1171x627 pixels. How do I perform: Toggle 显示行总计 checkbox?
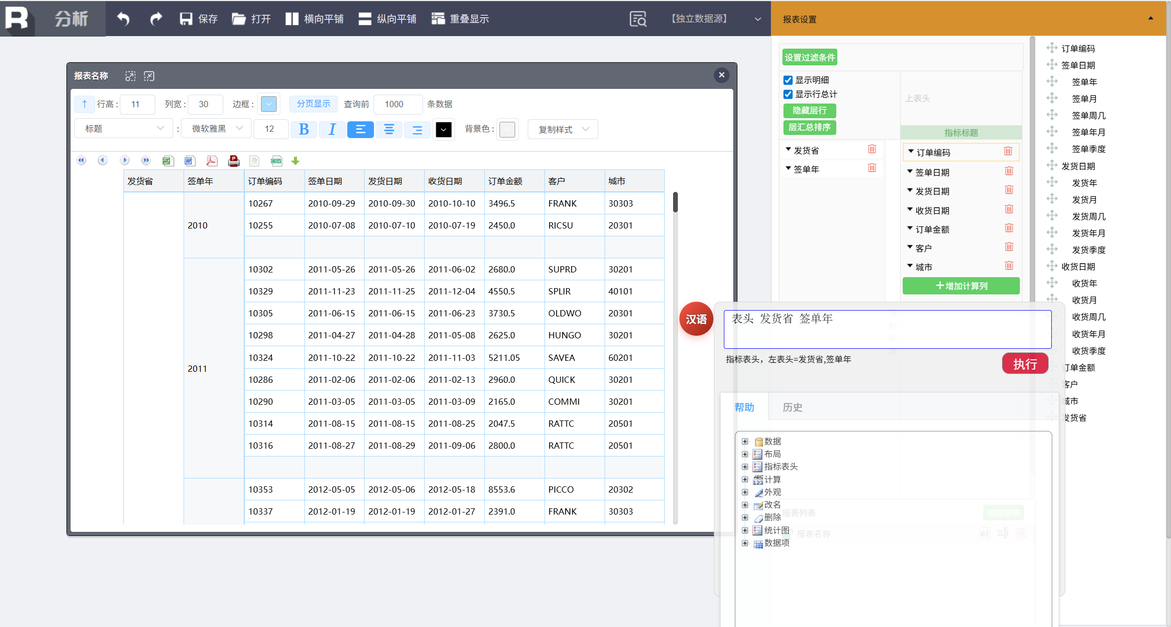click(788, 94)
